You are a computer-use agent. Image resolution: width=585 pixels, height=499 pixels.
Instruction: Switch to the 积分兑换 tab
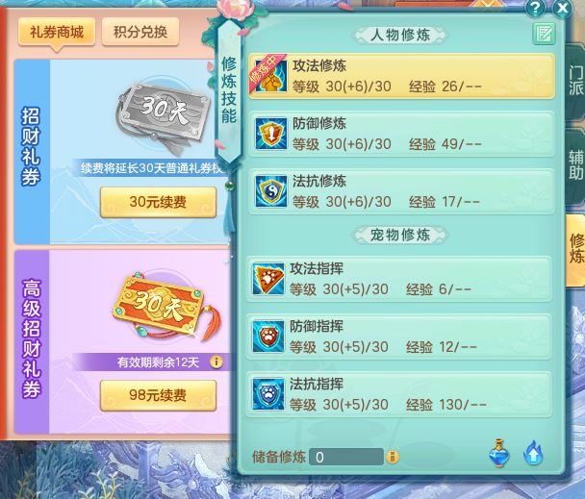pos(140,32)
